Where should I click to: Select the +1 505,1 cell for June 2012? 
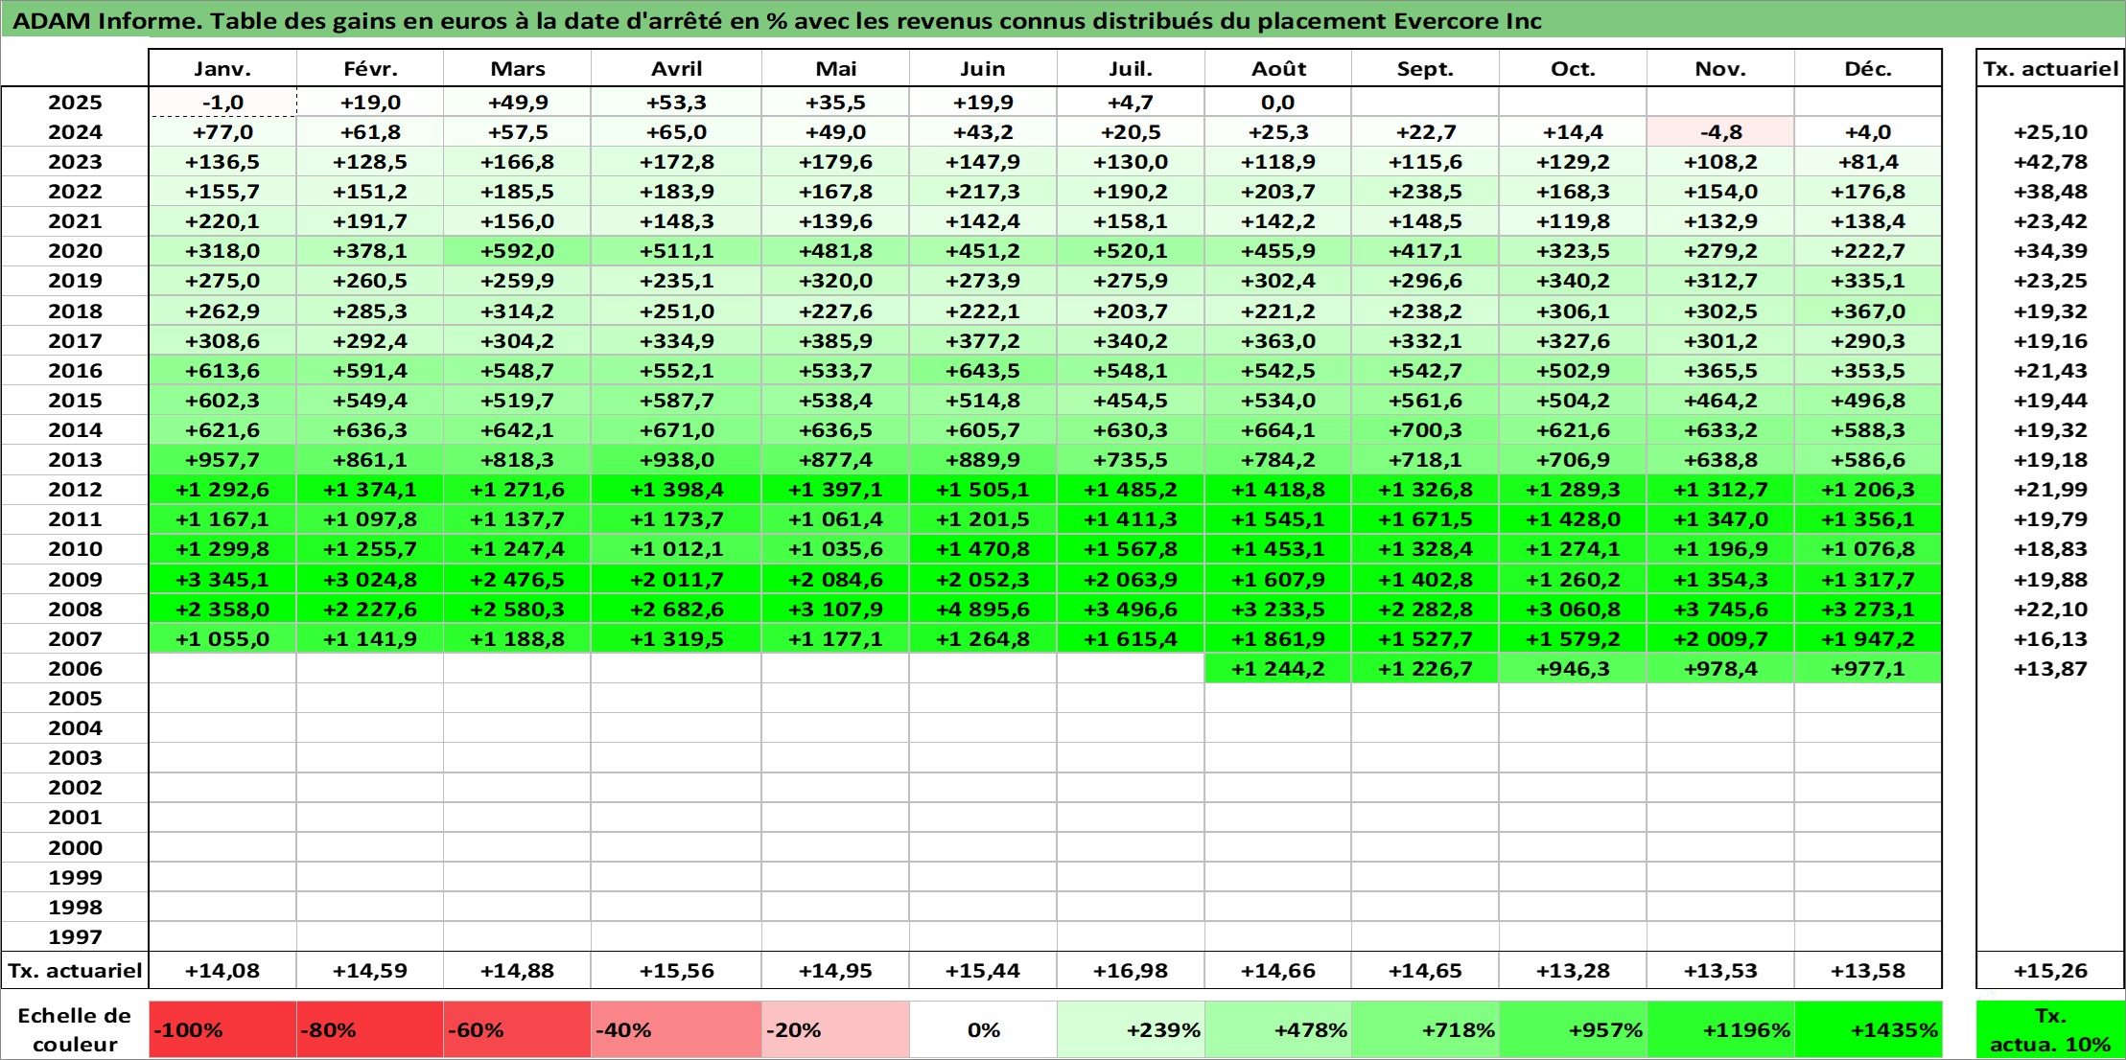tap(983, 490)
